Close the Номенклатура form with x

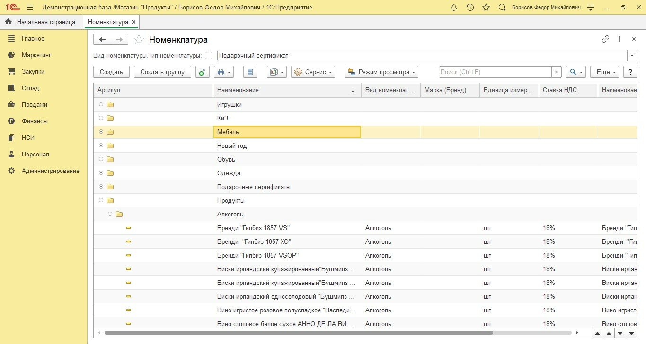(634, 40)
